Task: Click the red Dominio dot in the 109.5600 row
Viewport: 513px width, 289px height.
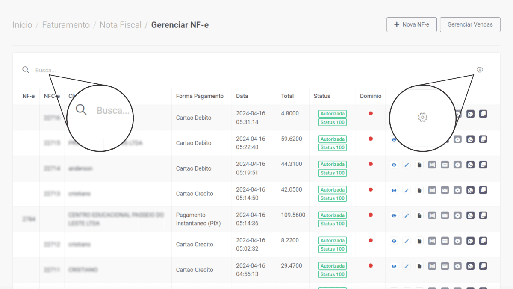Action: coord(371,215)
